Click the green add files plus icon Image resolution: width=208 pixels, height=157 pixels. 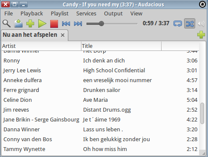tap(30, 24)
